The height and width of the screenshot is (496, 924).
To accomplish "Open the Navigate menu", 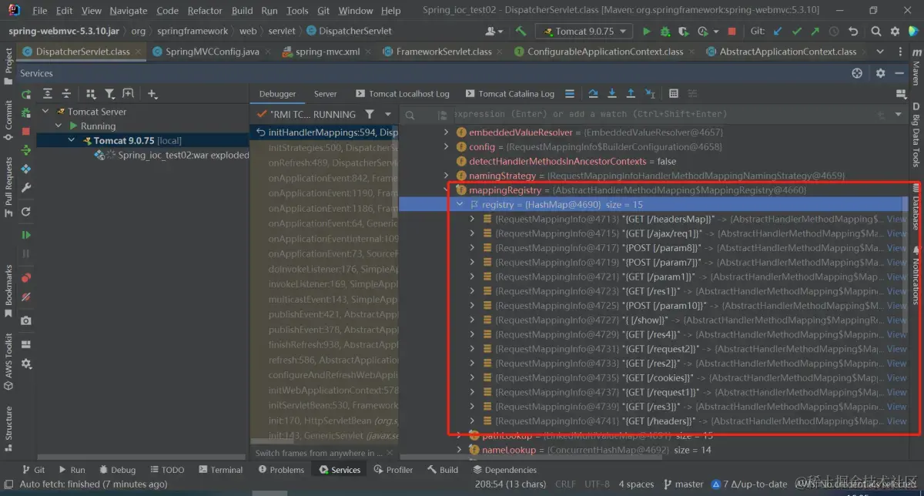I will 129,11.
